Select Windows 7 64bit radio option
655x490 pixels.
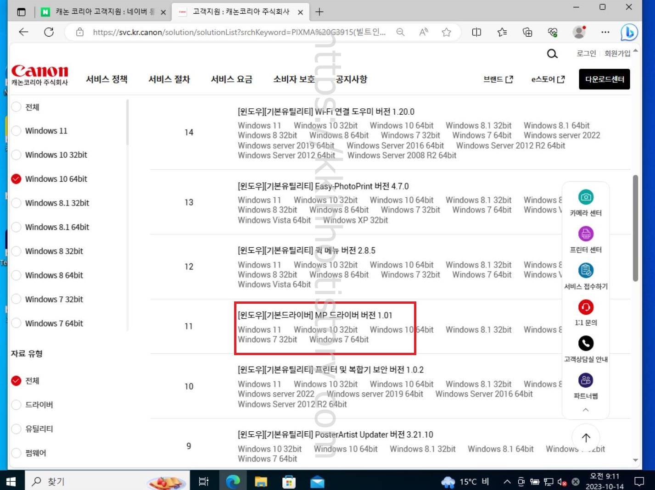[16, 323]
